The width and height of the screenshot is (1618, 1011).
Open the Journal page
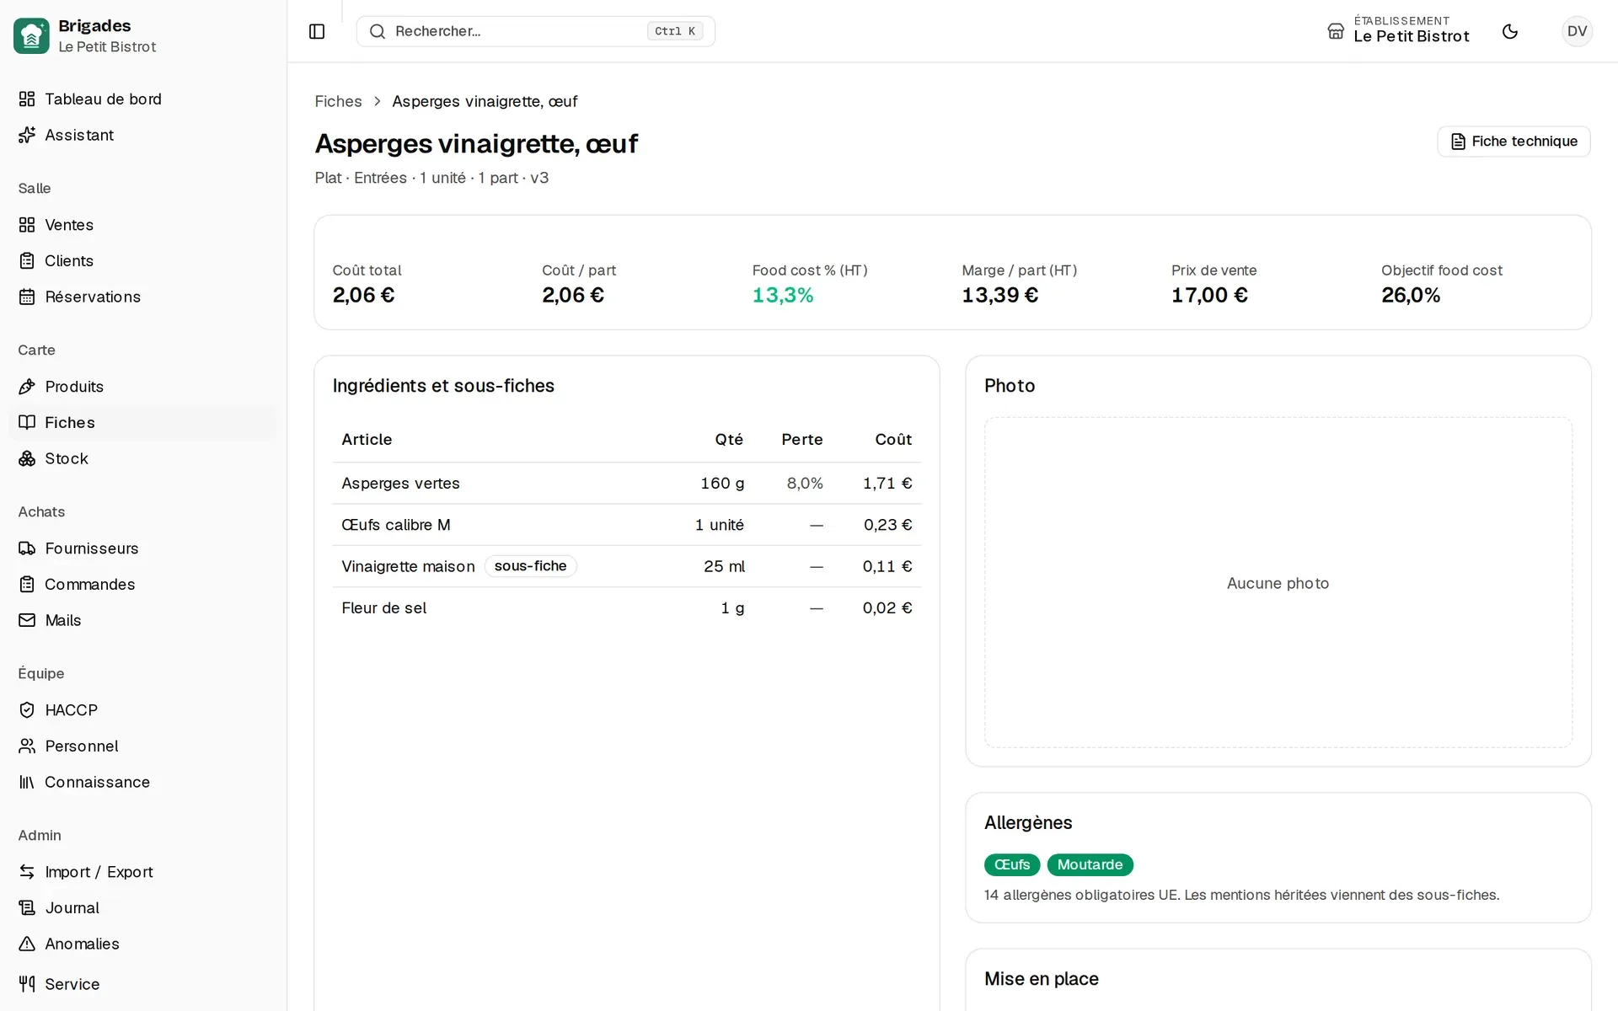click(142, 908)
